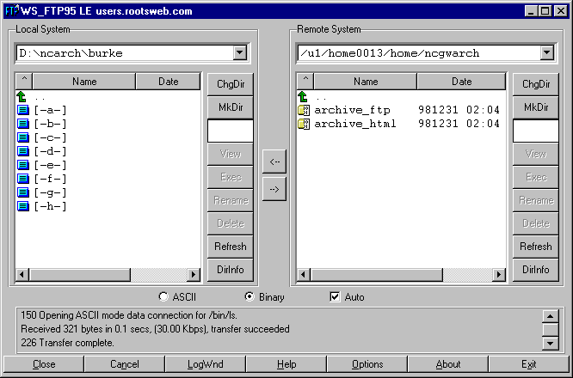Select the [-d-] drive icon
The height and width of the screenshot is (378, 573).
click(x=22, y=151)
